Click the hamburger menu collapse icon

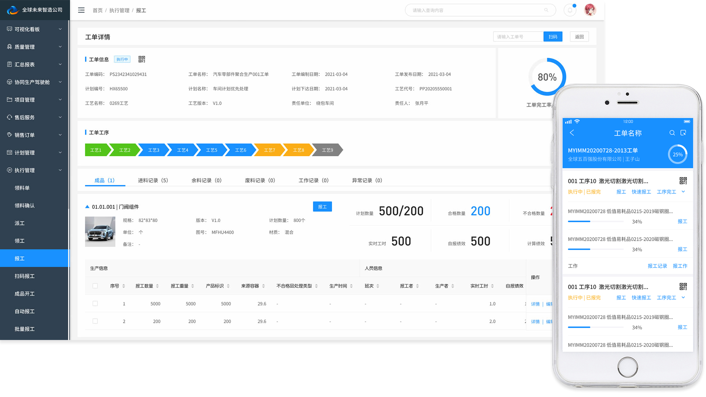[81, 10]
